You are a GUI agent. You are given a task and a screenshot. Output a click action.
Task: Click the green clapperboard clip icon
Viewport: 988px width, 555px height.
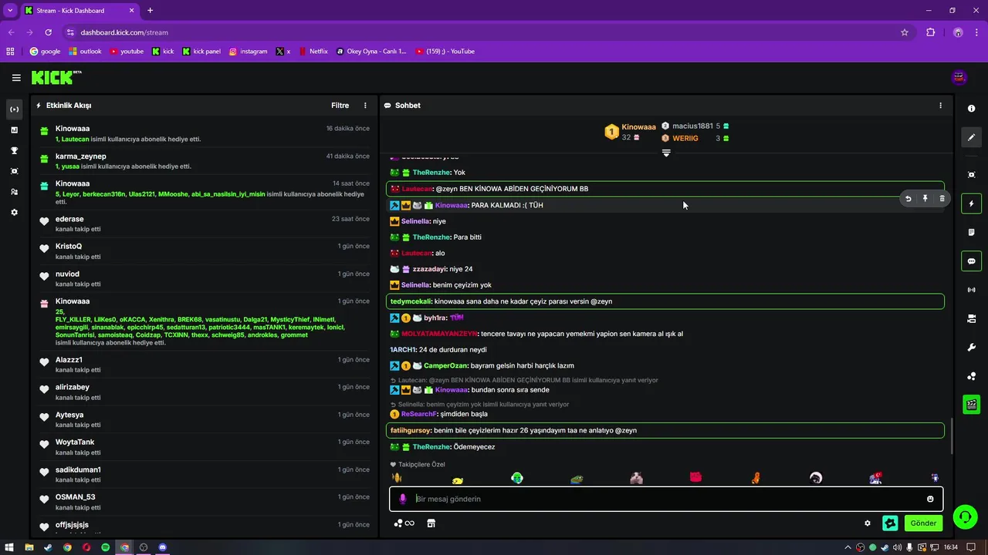tap(971, 404)
